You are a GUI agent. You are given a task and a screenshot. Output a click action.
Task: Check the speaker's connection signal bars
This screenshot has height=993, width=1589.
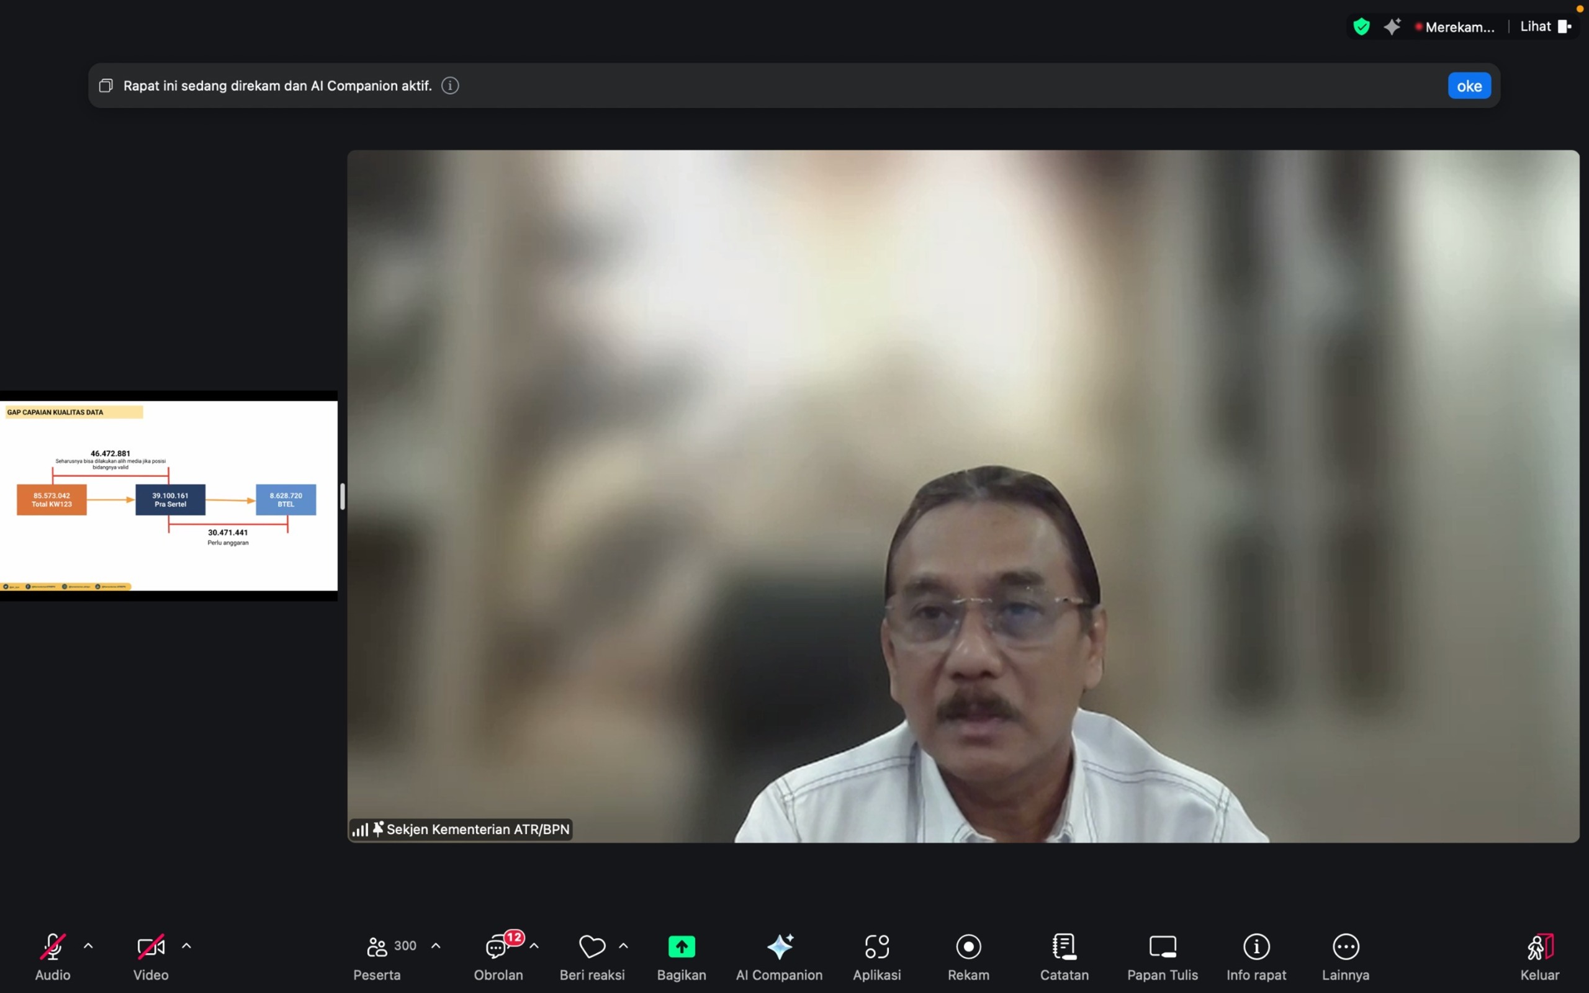(361, 829)
